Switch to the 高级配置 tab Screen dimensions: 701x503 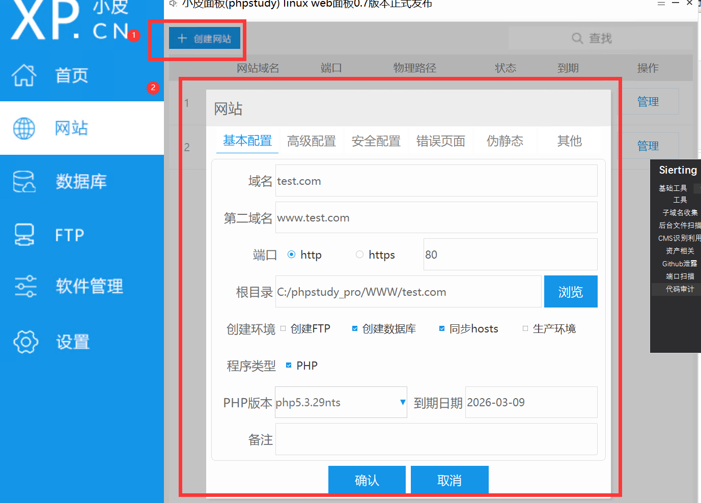pyautogui.click(x=312, y=141)
